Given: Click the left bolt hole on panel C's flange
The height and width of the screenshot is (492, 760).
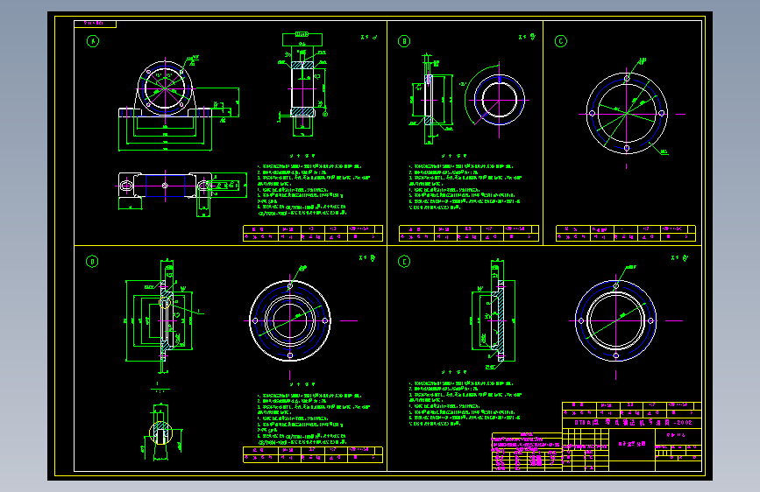Looking at the screenshot, I should coord(592,113).
